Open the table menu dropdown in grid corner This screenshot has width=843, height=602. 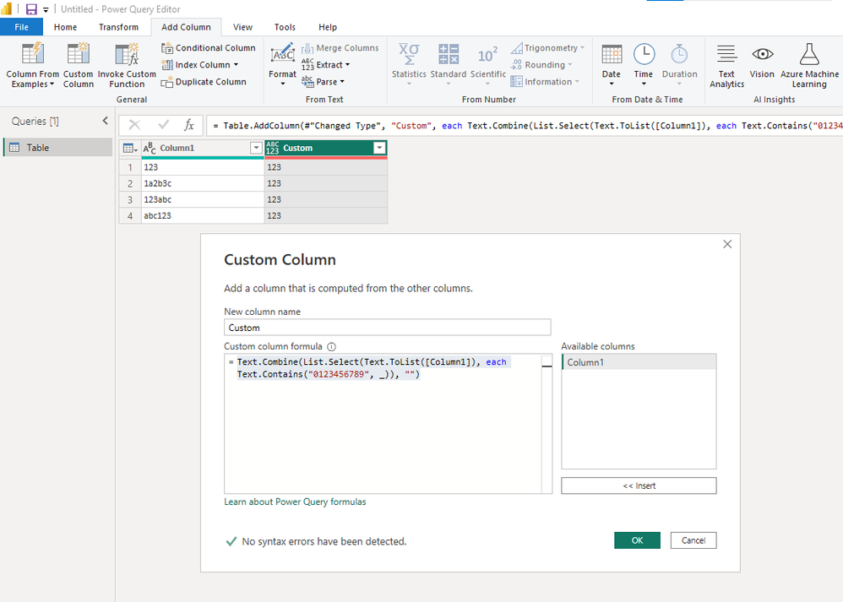[129, 148]
